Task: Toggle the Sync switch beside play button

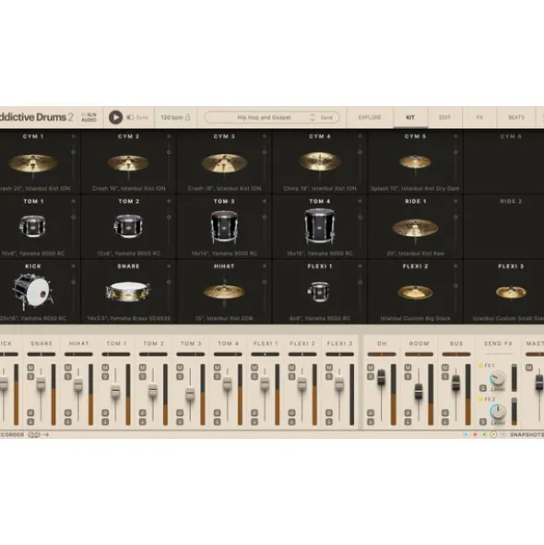Action: tap(130, 117)
